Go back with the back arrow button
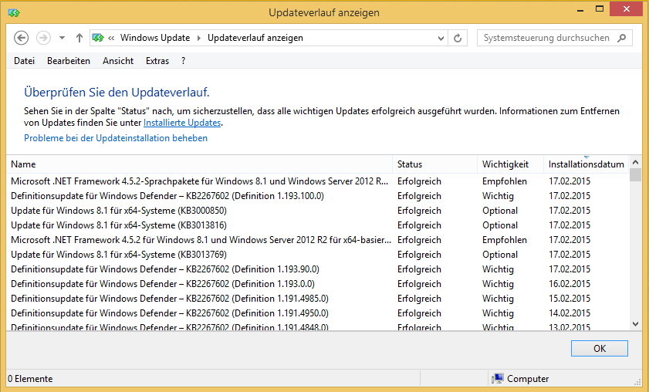The width and height of the screenshot is (649, 392). (21, 38)
